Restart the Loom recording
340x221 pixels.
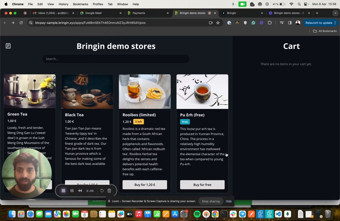(102, 191)
